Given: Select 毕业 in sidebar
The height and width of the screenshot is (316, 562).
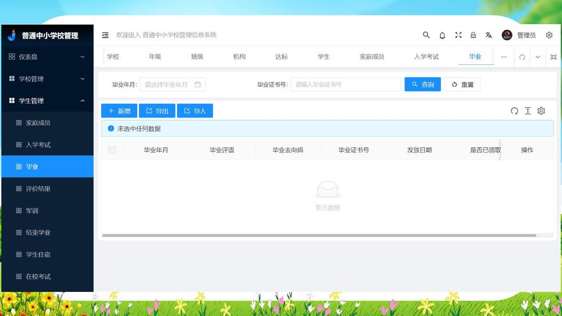Looking at the screenshot, I should click(x=47, y=167).
